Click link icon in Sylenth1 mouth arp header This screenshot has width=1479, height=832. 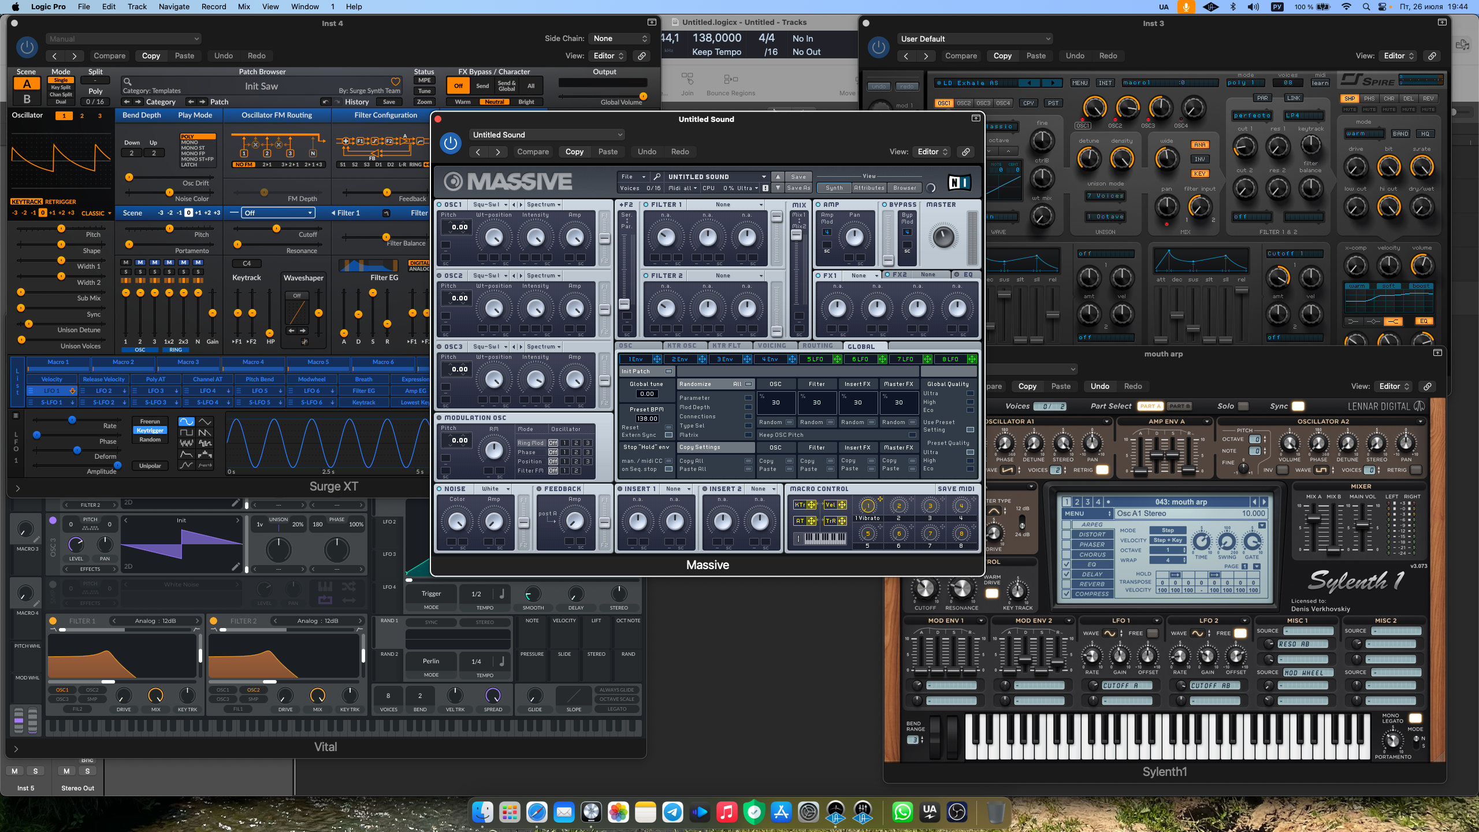pyautogui.click(x=1427, y=387)
